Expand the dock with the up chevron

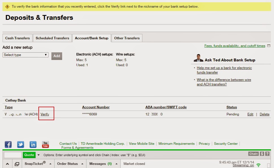pyautogui.click(x=7, y=164)
